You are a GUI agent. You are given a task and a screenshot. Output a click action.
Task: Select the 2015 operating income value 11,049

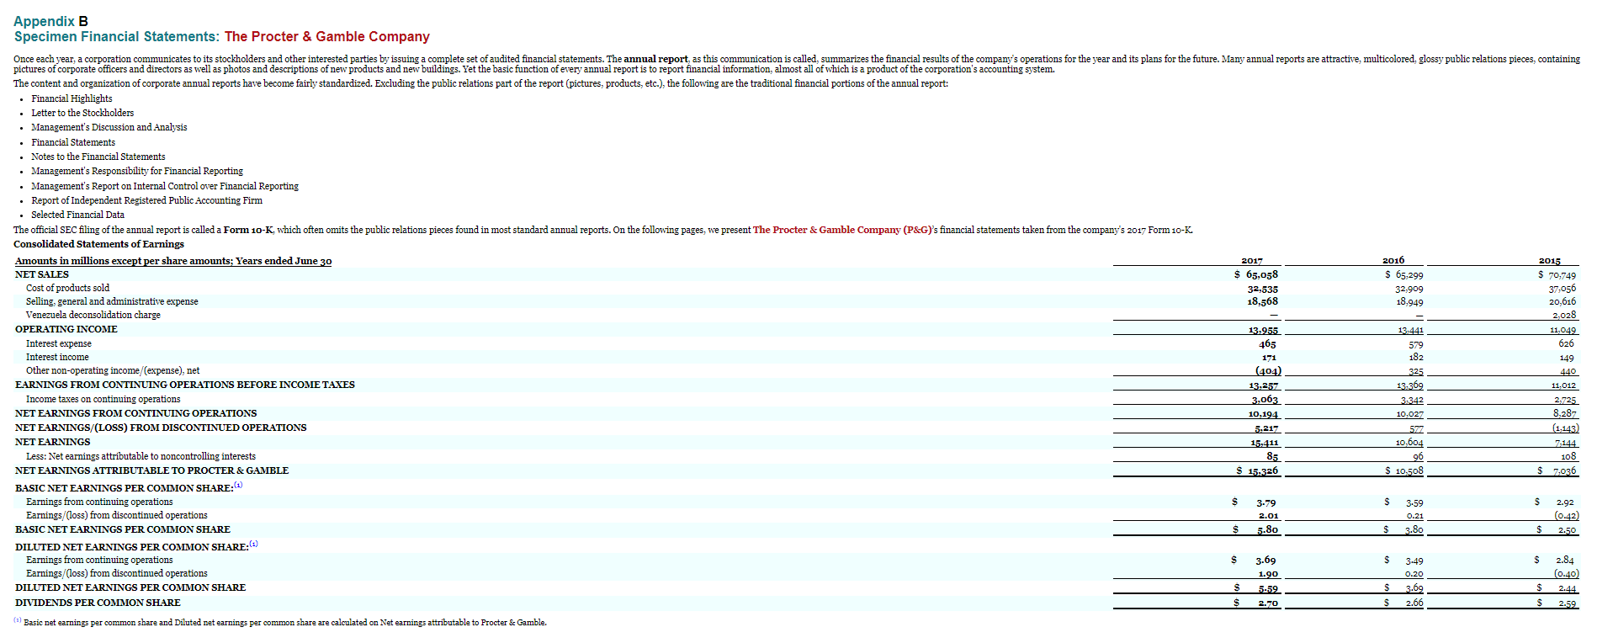tap(1563, 330)
